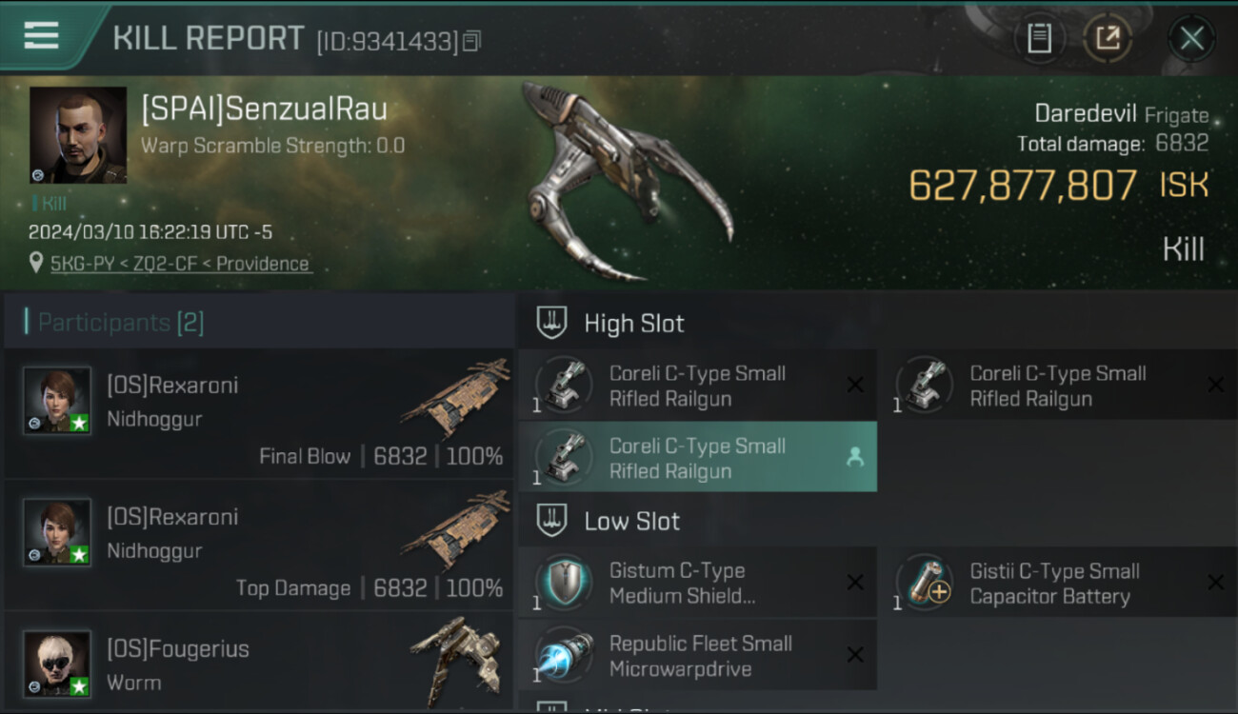Click the Gistum C-Type Medium Shield icon
This screenshot has width=1238, height=714.
point(563,583)
